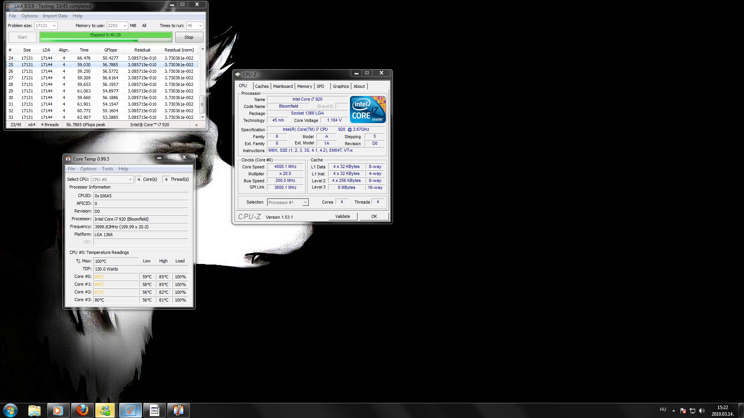This screenshot has width=744, height=418.
Task: Minimize the LinX window
Action: pyautogui.click(x=172, y=5)
